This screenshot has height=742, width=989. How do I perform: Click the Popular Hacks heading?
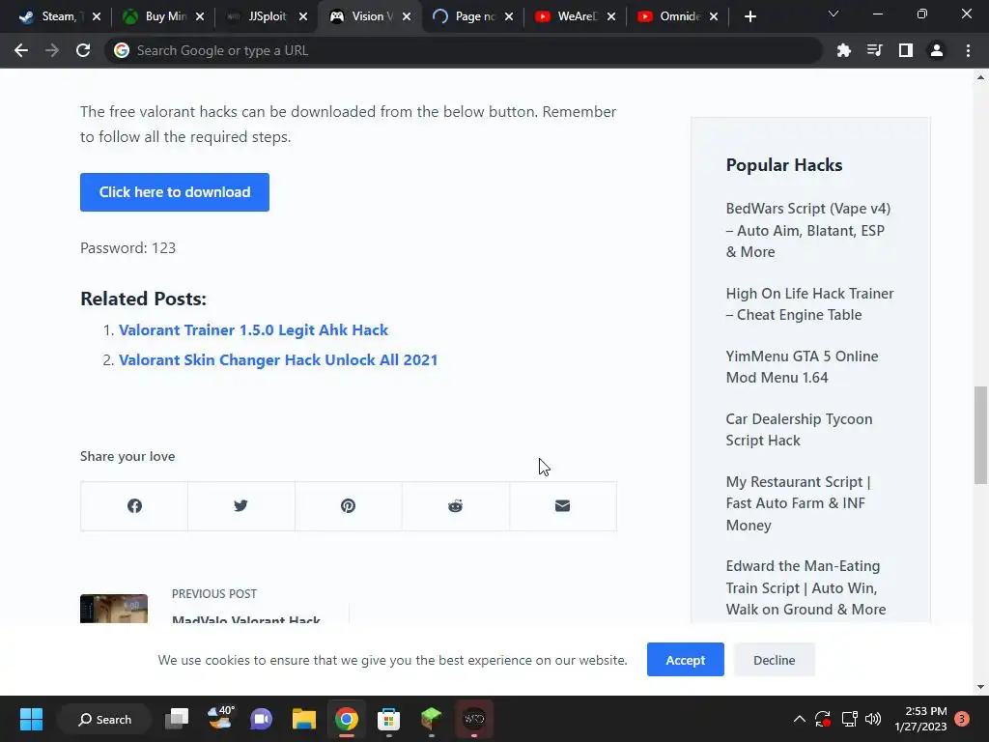(x=784, y=165)
